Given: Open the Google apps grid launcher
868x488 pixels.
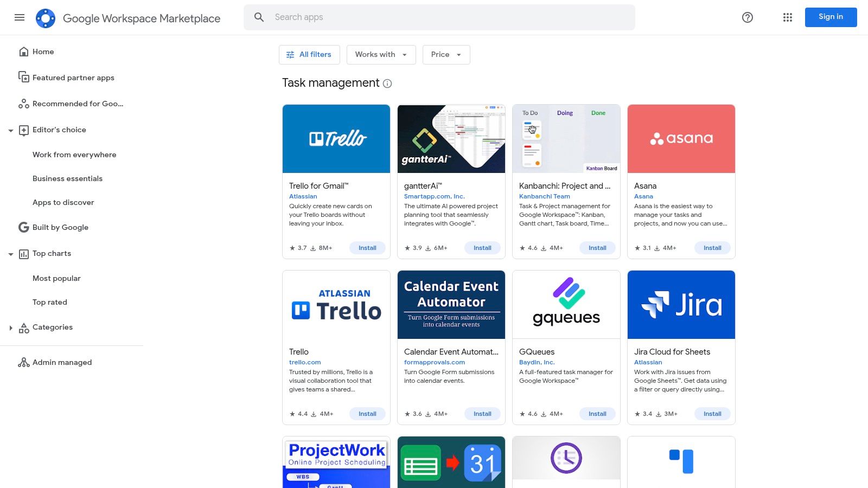Looking at the screenshot, I should (787, 17).
